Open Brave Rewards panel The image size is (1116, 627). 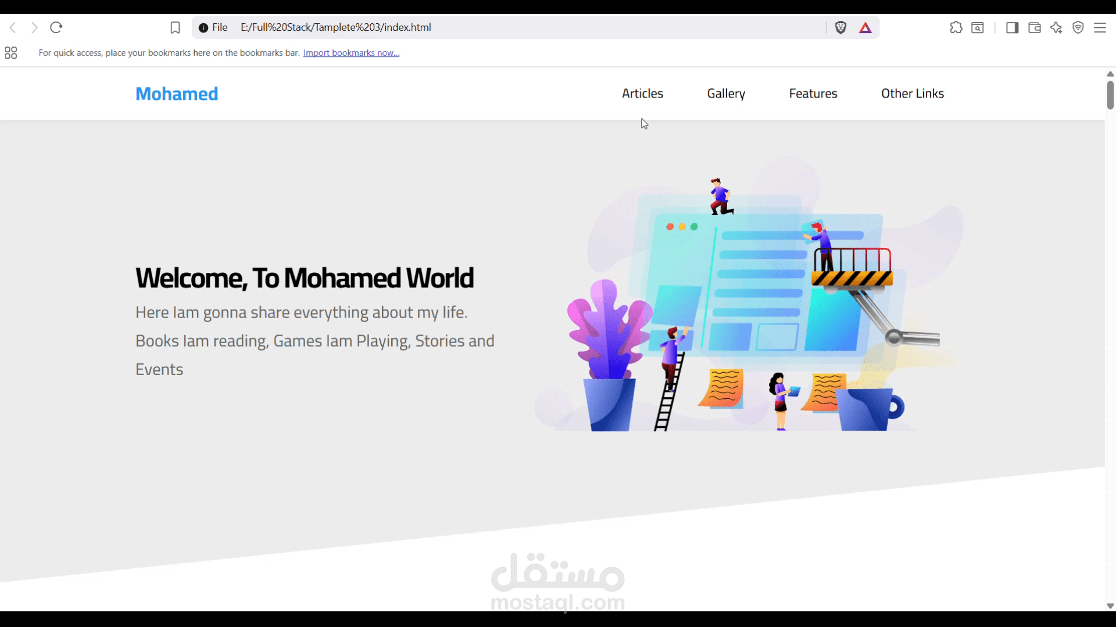[865, 27]
